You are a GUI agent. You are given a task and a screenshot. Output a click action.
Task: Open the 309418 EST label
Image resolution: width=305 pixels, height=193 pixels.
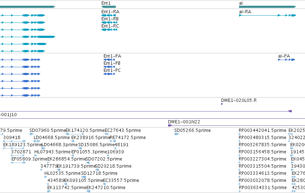click(12, 138)
